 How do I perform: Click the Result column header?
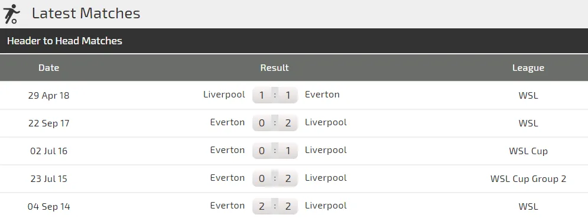[x=275, y=67]
